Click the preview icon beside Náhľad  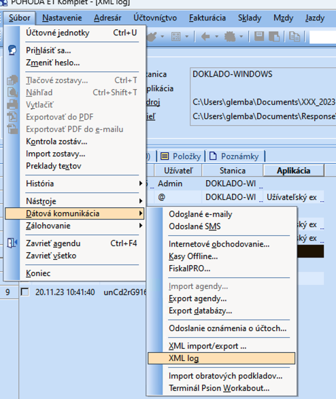click(12, 92)
